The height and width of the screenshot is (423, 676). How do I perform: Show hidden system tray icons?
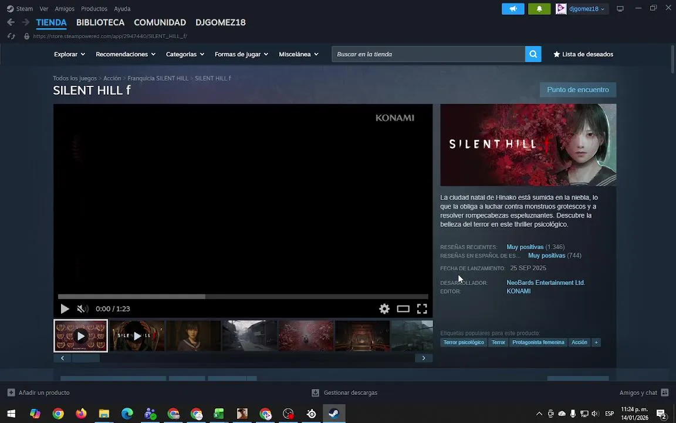coord(539,414)
